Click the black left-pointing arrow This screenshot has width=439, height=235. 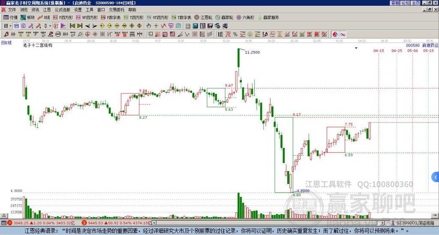[x=87, y=26]
